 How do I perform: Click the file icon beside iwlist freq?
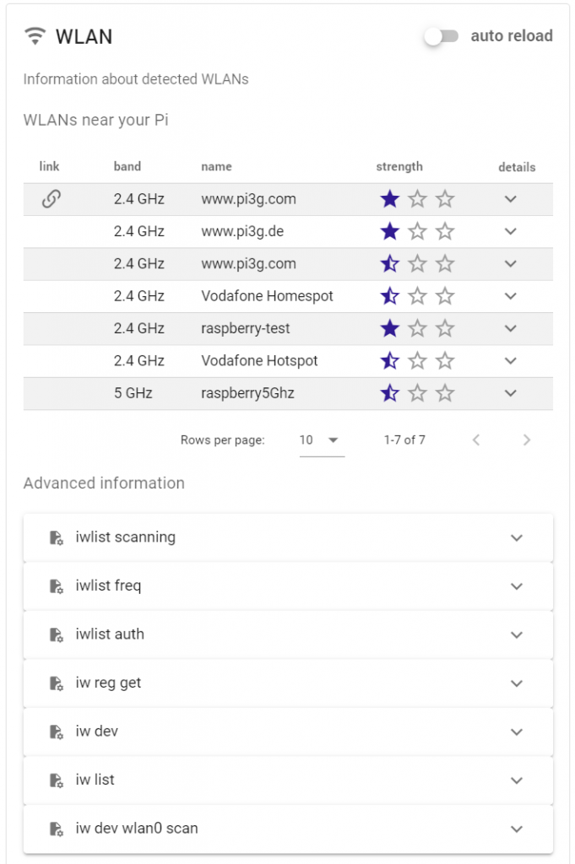57,586
